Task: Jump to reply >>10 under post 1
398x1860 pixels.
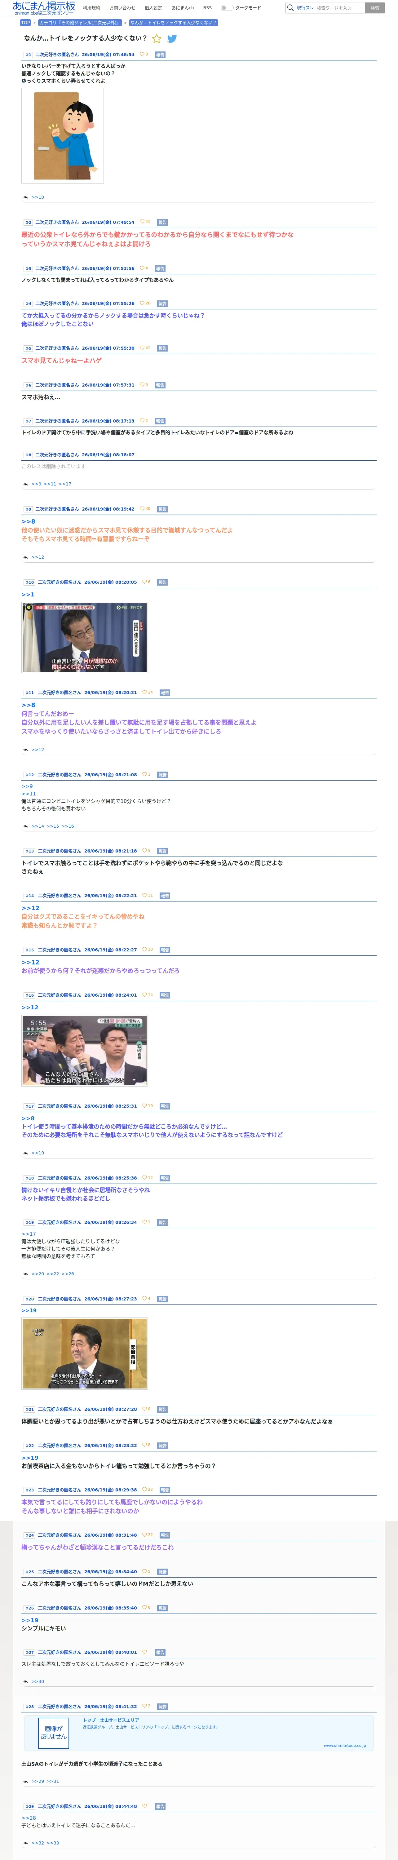Action: click(38, 197)
